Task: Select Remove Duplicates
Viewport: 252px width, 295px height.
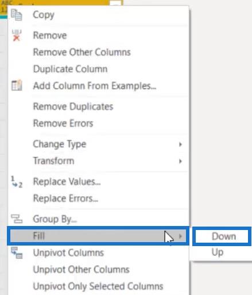Action: pyautogui.click(x=73, y=106)
